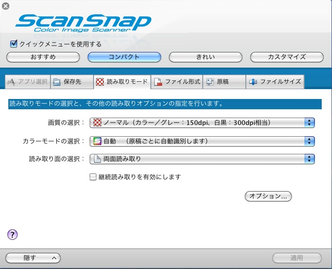Choose the おすすめ profile button

pyautogui.click(x=43, y=57)
